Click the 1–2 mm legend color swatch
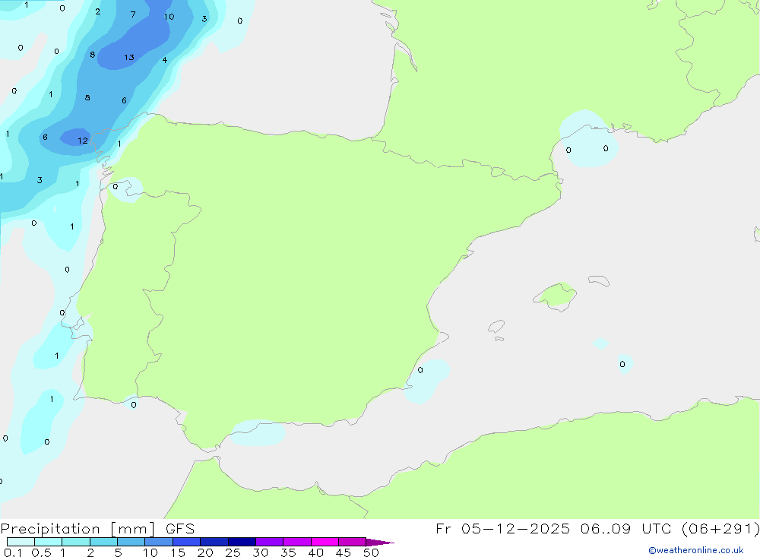 76,542
